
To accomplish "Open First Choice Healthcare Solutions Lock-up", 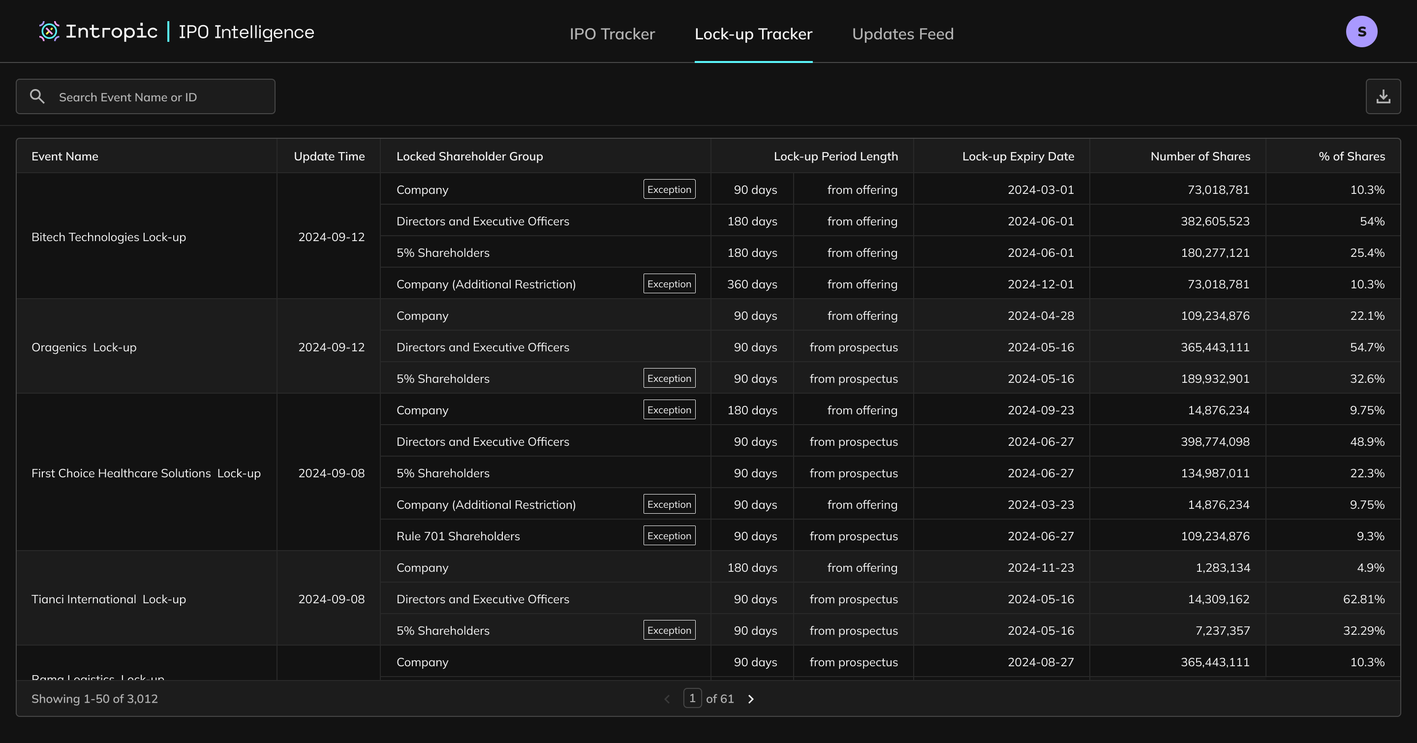I will pyautogui.click(x=146, y=473).
